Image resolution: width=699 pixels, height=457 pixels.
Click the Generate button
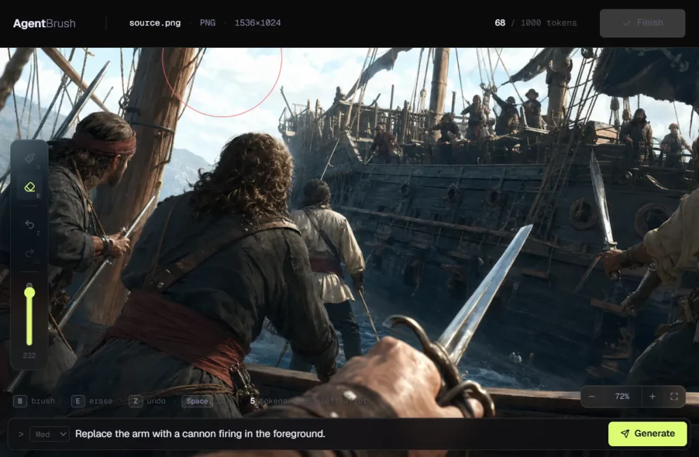647,433
